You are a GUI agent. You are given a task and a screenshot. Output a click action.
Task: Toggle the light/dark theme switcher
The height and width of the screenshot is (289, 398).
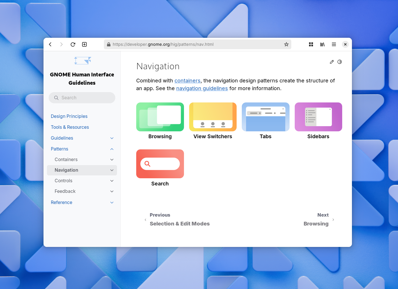click(340, 62)
